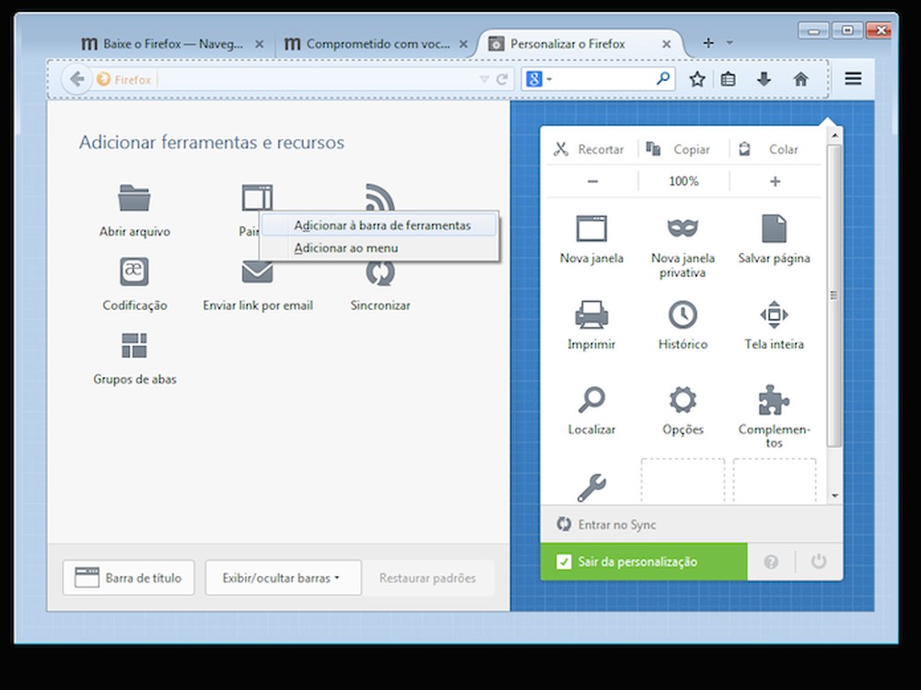The height and width of the screenshot is (690, 921).
Task: Expand the Firefox menu with the hamburger icon
Action: pos(853,79)
